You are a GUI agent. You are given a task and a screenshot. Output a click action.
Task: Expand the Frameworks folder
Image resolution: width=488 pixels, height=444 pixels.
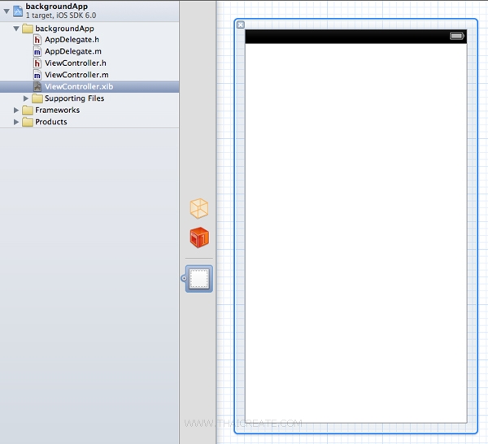(16, 110)
